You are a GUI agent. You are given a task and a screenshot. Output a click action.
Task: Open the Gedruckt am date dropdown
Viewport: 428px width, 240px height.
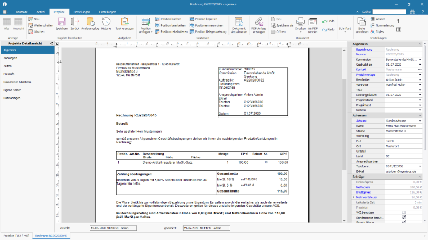click(420, 65)
